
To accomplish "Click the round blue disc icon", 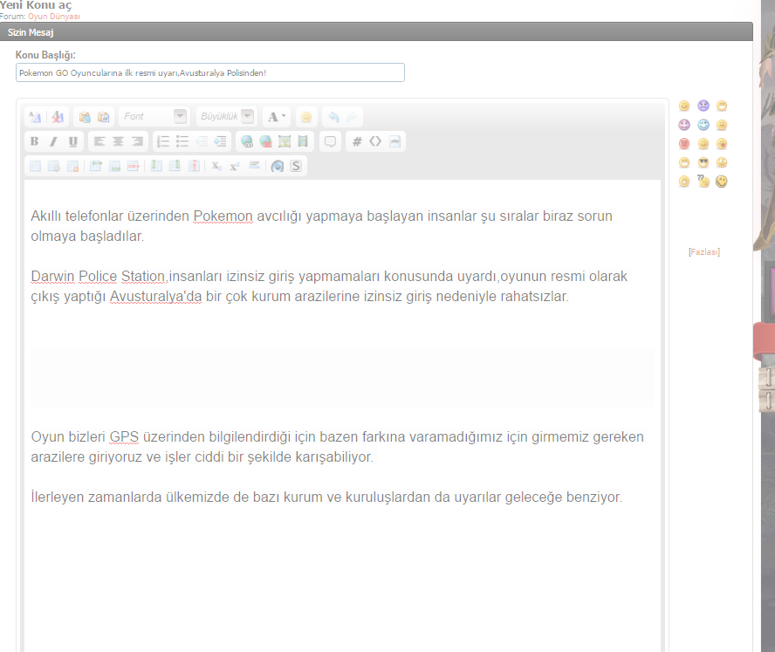I will click(278, 166).
